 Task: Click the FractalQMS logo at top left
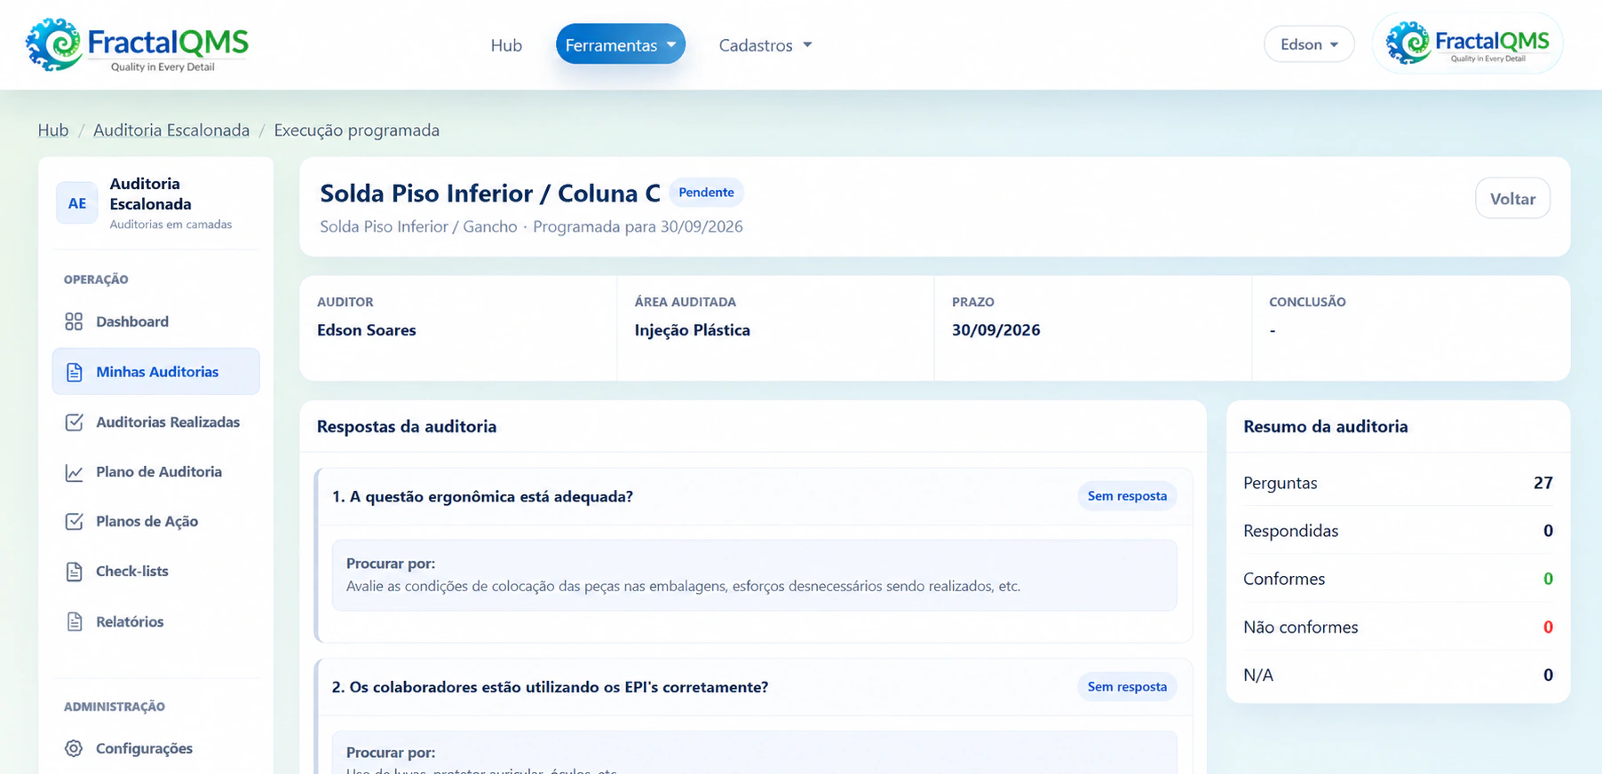click(137, 44)
